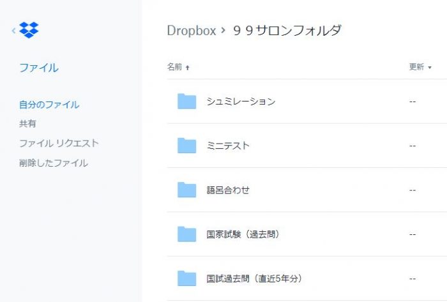Open the 国試過去問（直近5年分） folder icon

pyautogui.click(x=186, y=278)
